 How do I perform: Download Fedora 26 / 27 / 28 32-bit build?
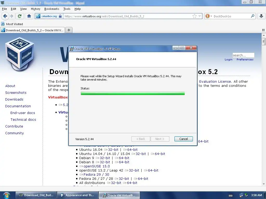pos(122,179)
